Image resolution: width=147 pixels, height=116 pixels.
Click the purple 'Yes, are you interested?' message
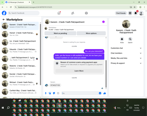click(94, 51)
